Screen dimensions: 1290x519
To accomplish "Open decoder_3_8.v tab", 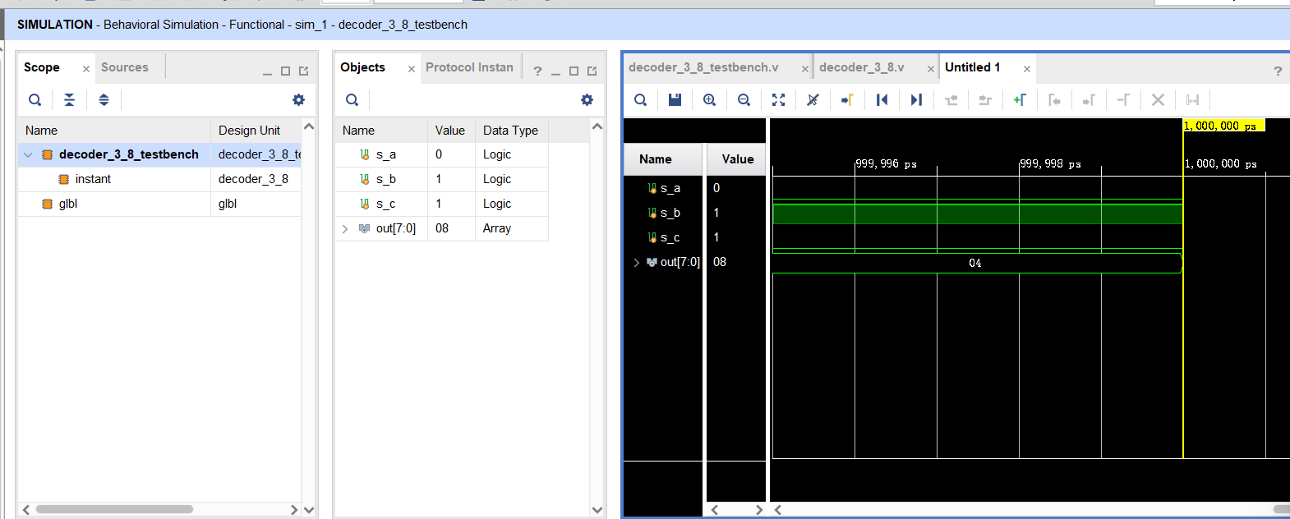I will click(x=861, y=67).
